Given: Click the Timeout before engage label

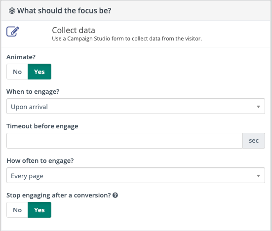Looking at the screenshot, I should tap(42, 126).
